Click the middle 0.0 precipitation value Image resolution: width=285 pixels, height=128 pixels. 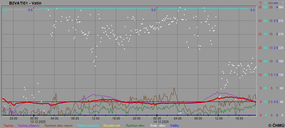click(x=153, y=10)
